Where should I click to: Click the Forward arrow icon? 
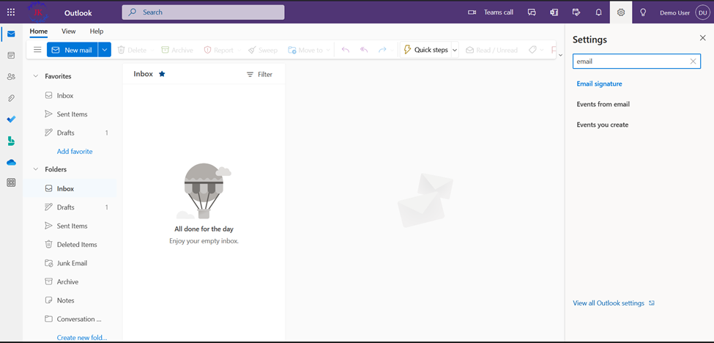[382, 50]
